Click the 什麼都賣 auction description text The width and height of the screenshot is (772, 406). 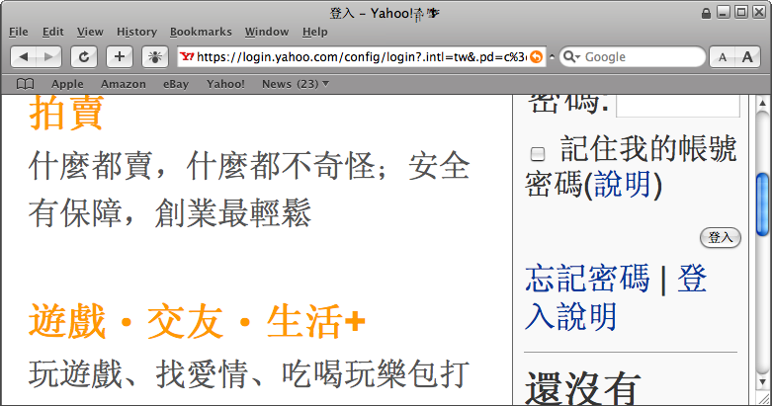[249, 189]
